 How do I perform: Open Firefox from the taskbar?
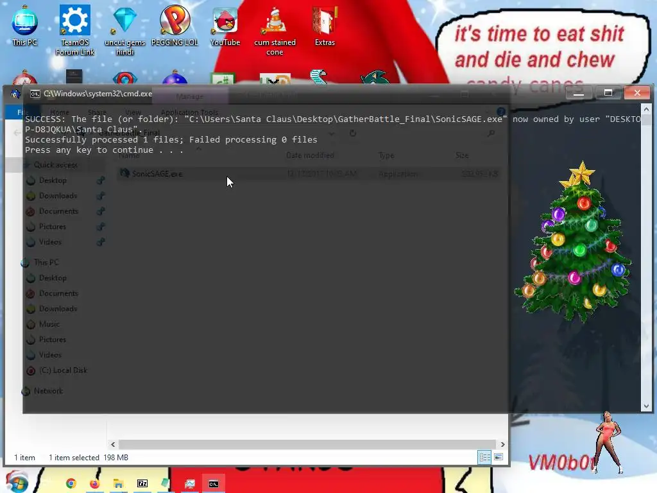(x=95, y=483)
